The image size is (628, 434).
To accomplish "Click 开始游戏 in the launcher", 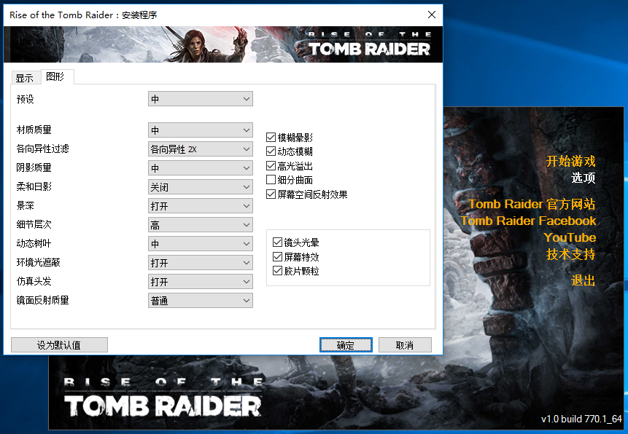I will point(570,161).
